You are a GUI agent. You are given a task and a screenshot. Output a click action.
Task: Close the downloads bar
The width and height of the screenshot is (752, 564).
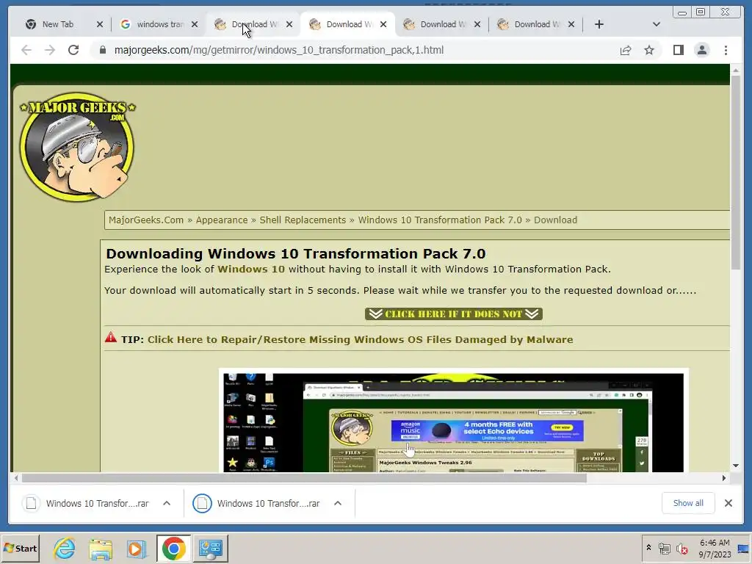(x=728, y=503)
